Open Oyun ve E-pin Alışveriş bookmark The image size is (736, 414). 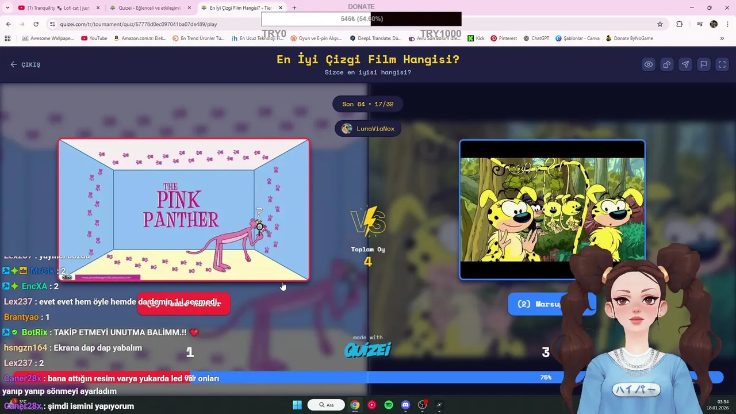pos(317,39)
